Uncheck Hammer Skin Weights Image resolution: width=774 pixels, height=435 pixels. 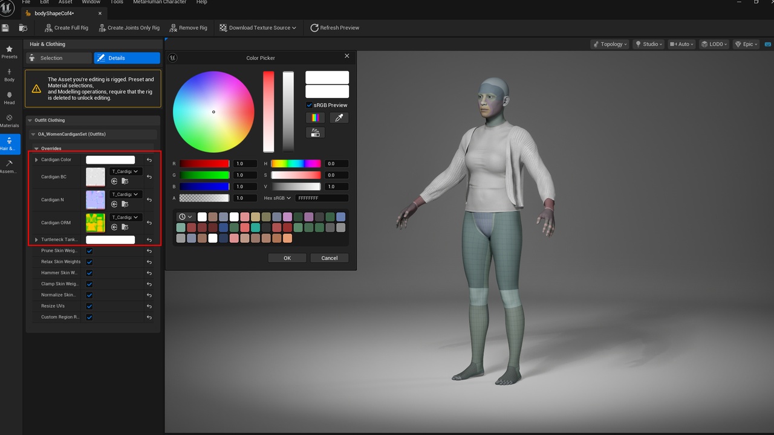[x=89, y=272]
